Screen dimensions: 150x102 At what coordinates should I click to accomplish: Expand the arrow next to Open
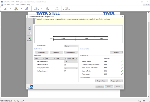coord(21,9)
